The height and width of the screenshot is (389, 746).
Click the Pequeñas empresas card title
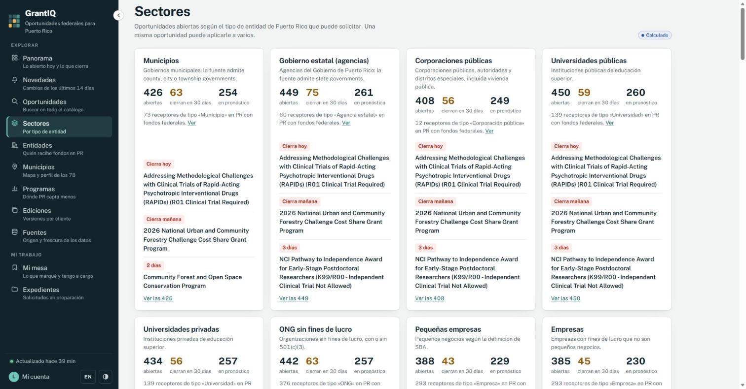[448, 329]
